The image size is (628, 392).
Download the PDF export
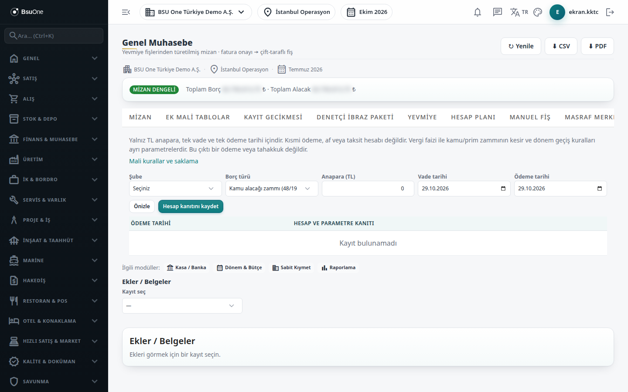pos(597,46)
